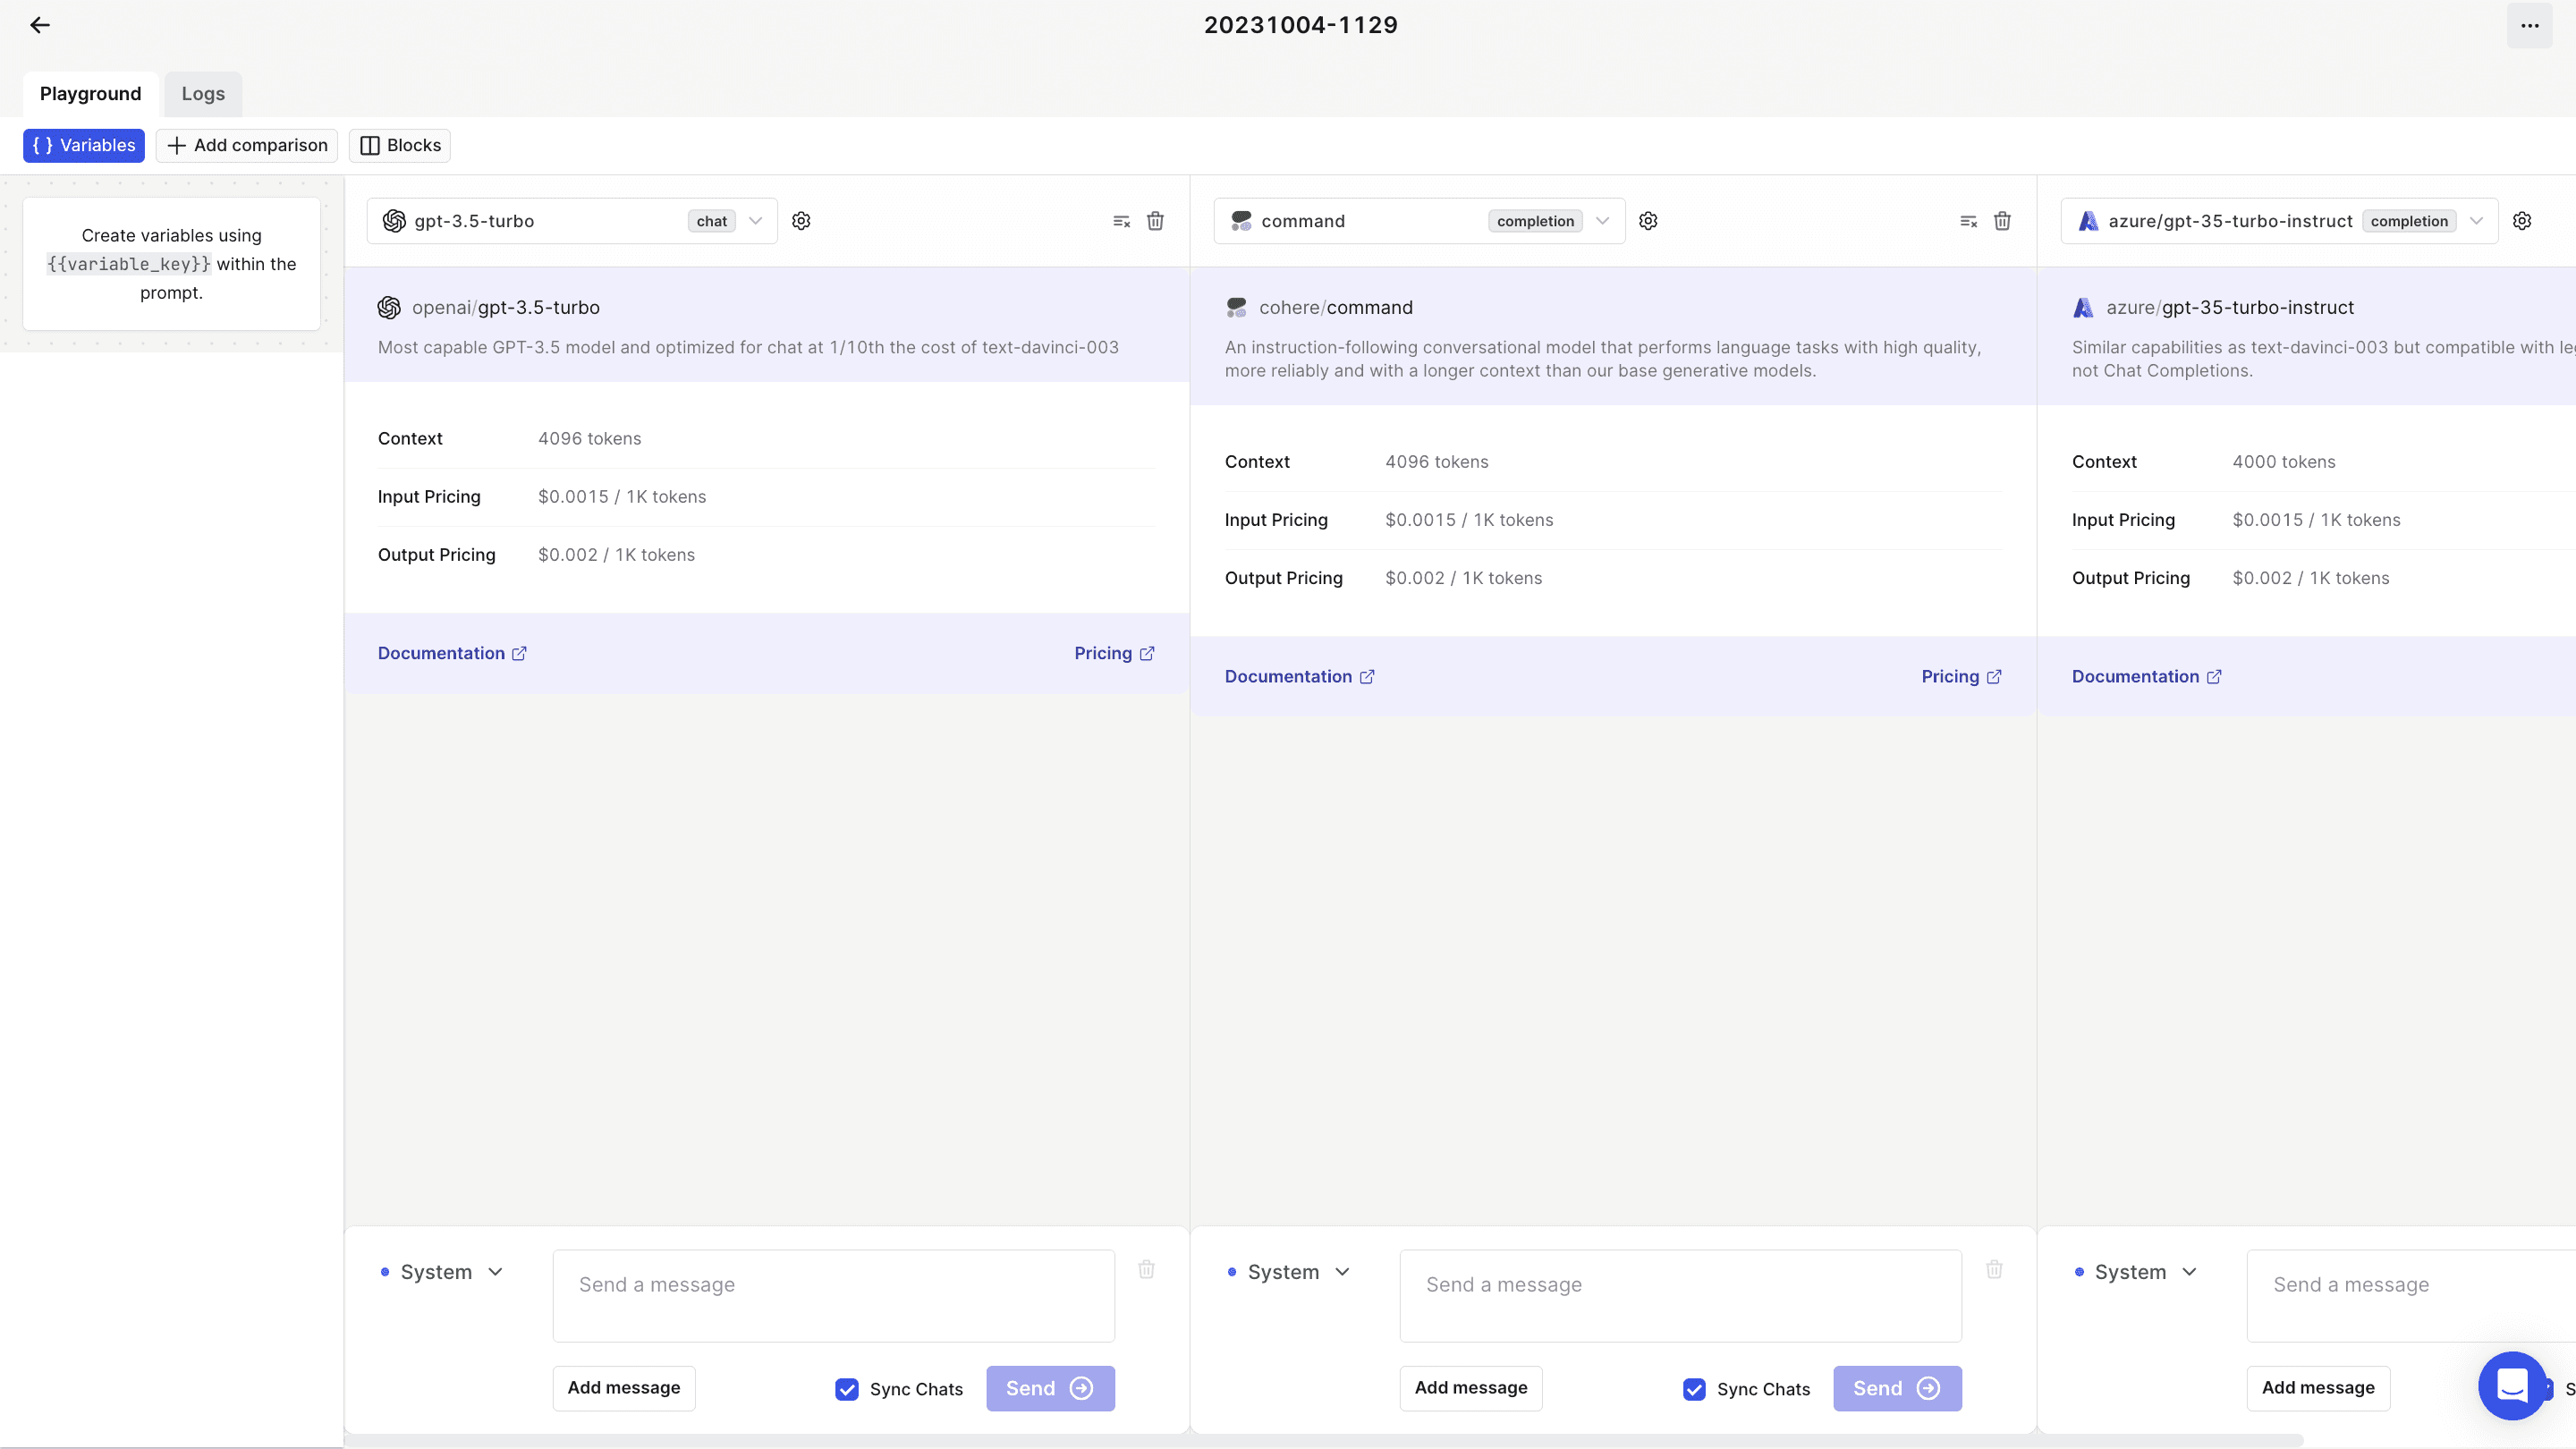
Task: Focus message input in gpt-3.5-turbo column
Action: [x=834, y=1296]
